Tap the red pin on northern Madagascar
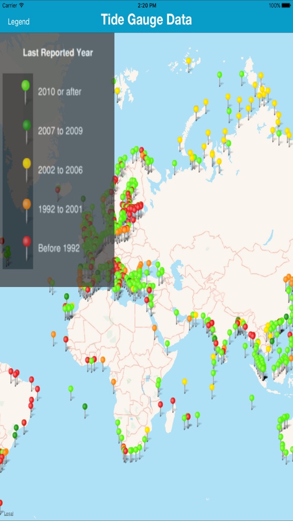This screenshot has height=521, width=293. coord(173,400)
